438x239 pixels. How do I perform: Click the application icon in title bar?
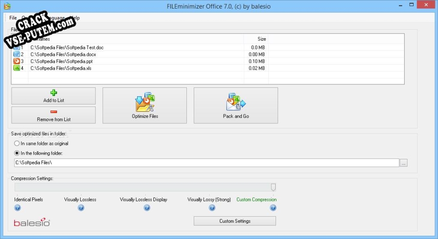pyautogui.click(x=7, y=6)
